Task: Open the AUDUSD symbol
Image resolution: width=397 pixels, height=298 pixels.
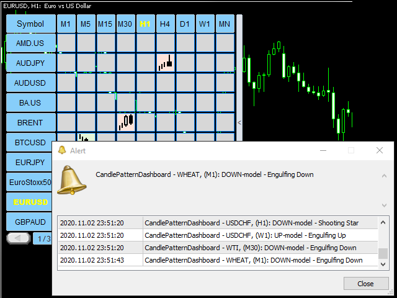Action: 30,83
